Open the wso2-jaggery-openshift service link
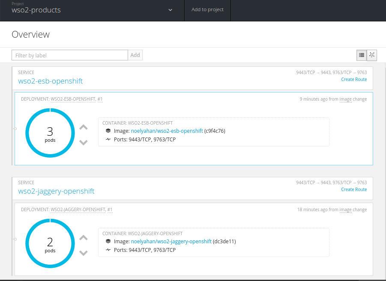The width and height of the screenshot is (386, 281). [x=56, y=191]
